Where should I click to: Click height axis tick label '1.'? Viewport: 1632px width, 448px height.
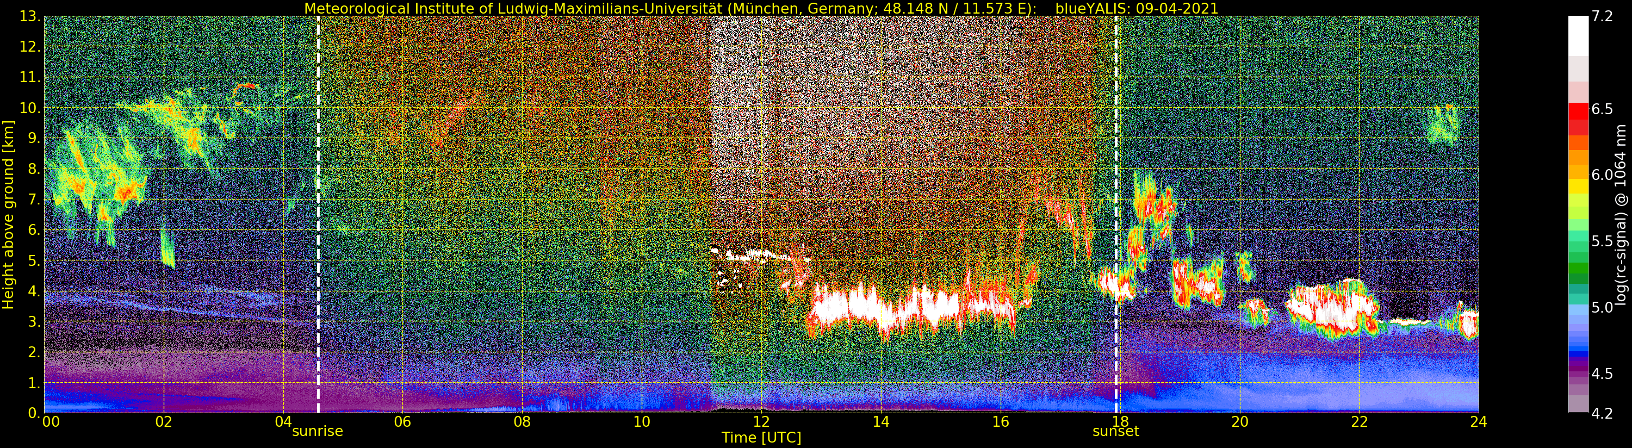coord(34,383)
